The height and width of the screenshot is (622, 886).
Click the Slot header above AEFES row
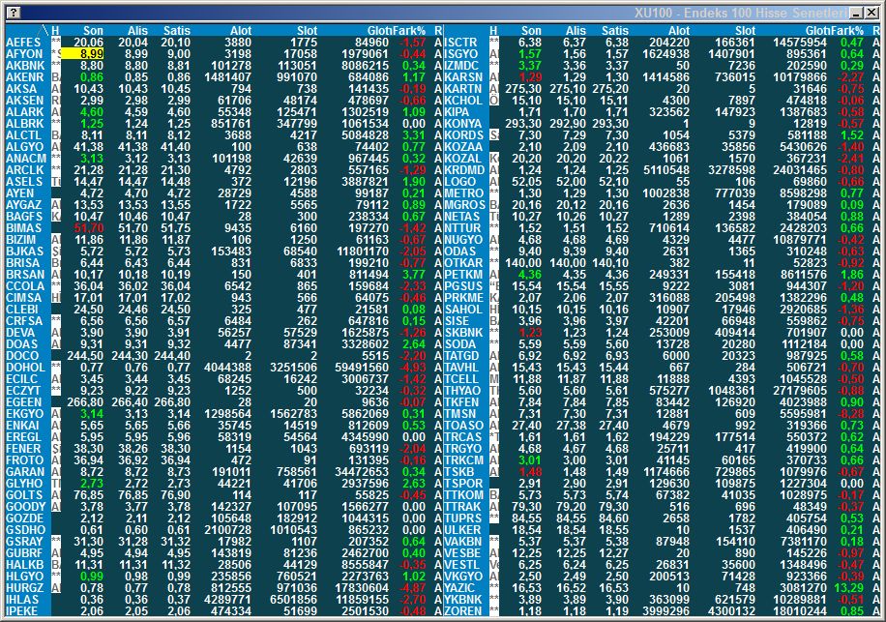(307, 31)
